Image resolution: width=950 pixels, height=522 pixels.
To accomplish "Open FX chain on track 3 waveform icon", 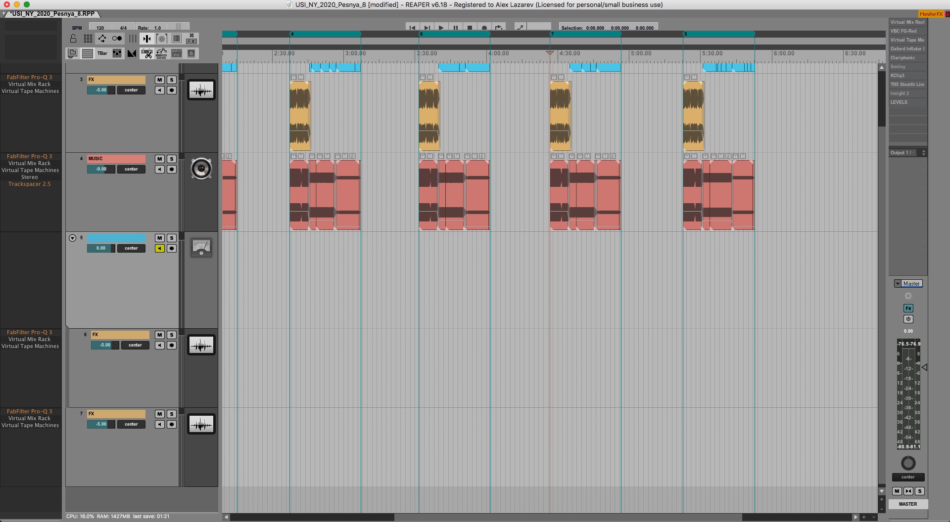I will (x=201, y=90).
